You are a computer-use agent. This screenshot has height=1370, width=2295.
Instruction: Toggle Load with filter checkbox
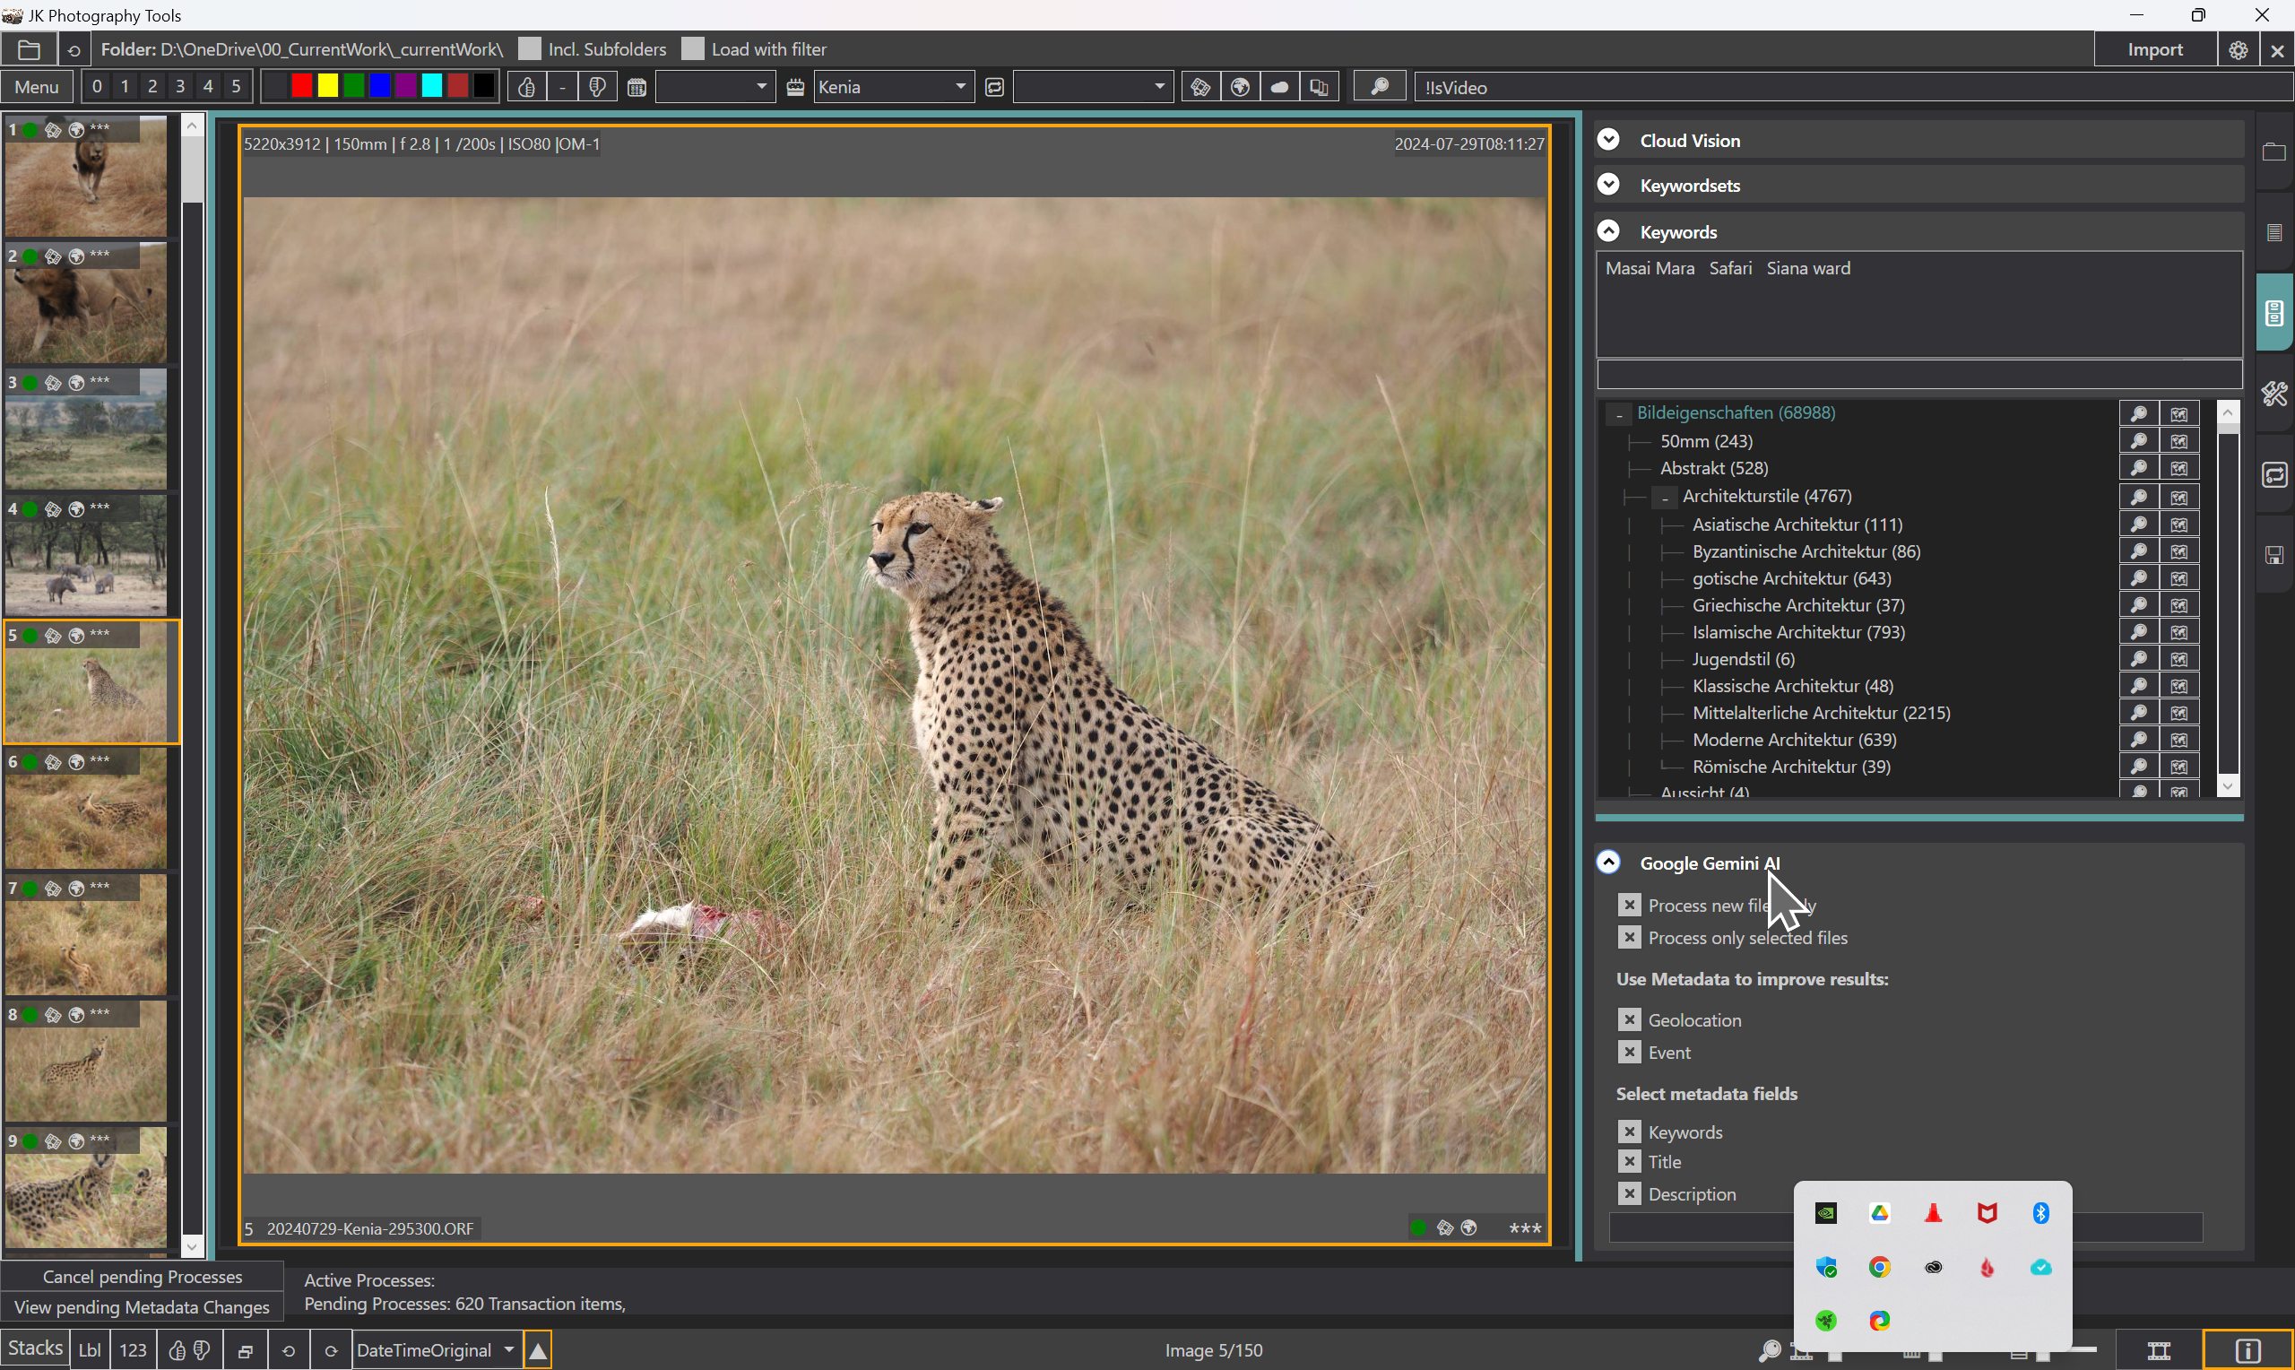pyautogui.click(x=693, y=49)
